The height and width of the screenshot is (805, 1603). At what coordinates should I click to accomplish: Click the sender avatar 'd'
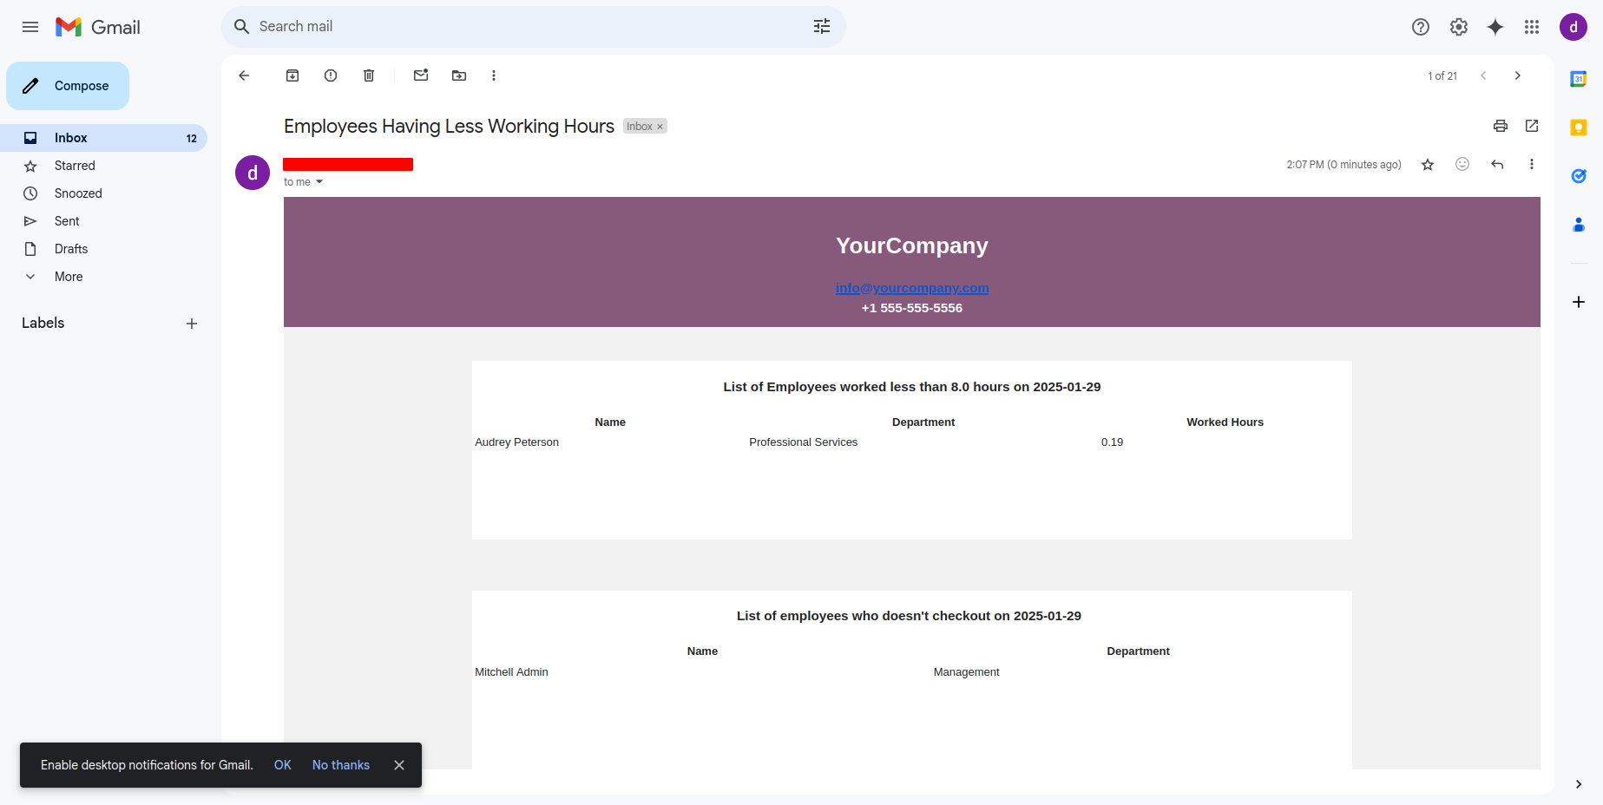[253, 173]
